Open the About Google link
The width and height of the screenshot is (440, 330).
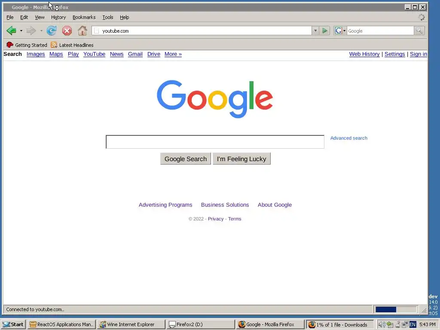[275, 205]
